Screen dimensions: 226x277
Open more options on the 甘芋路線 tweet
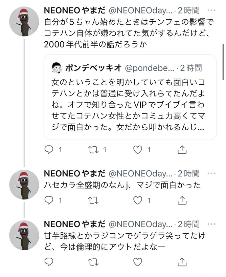pos(212,224)
